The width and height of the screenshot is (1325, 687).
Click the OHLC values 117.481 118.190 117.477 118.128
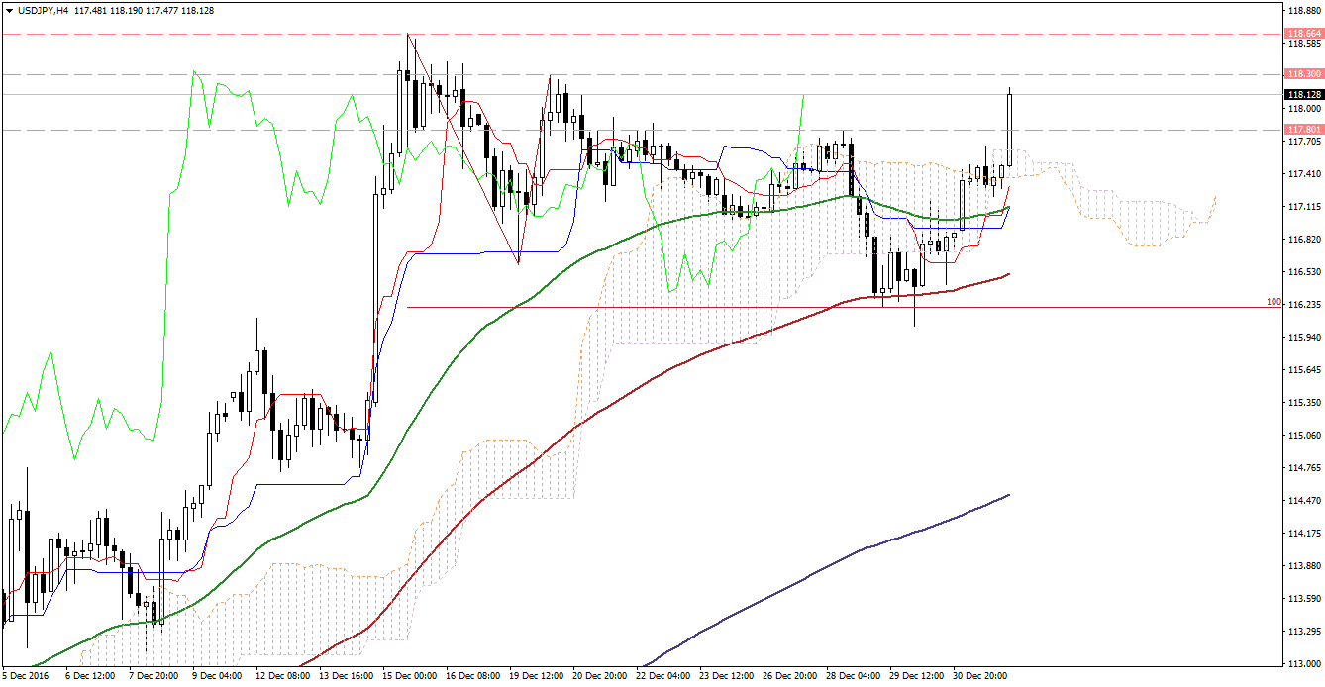pos(145,10)
